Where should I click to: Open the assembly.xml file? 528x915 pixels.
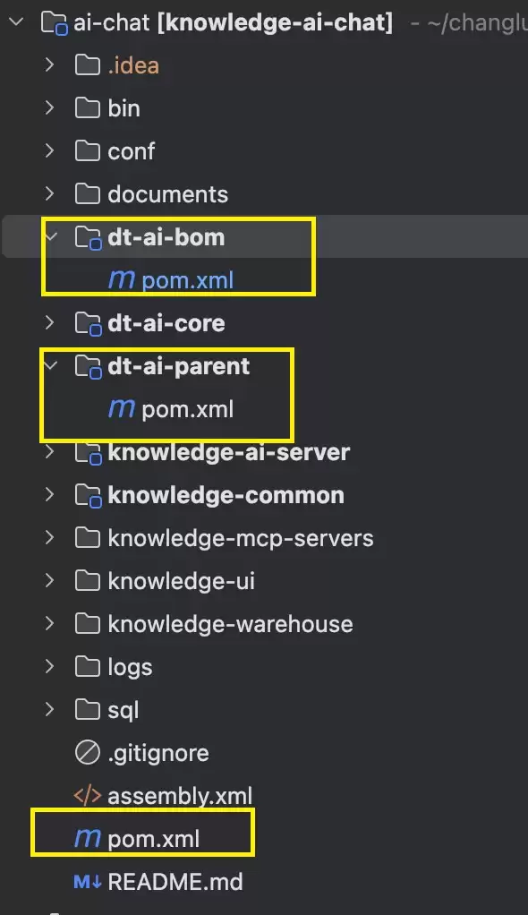(180, 796)
